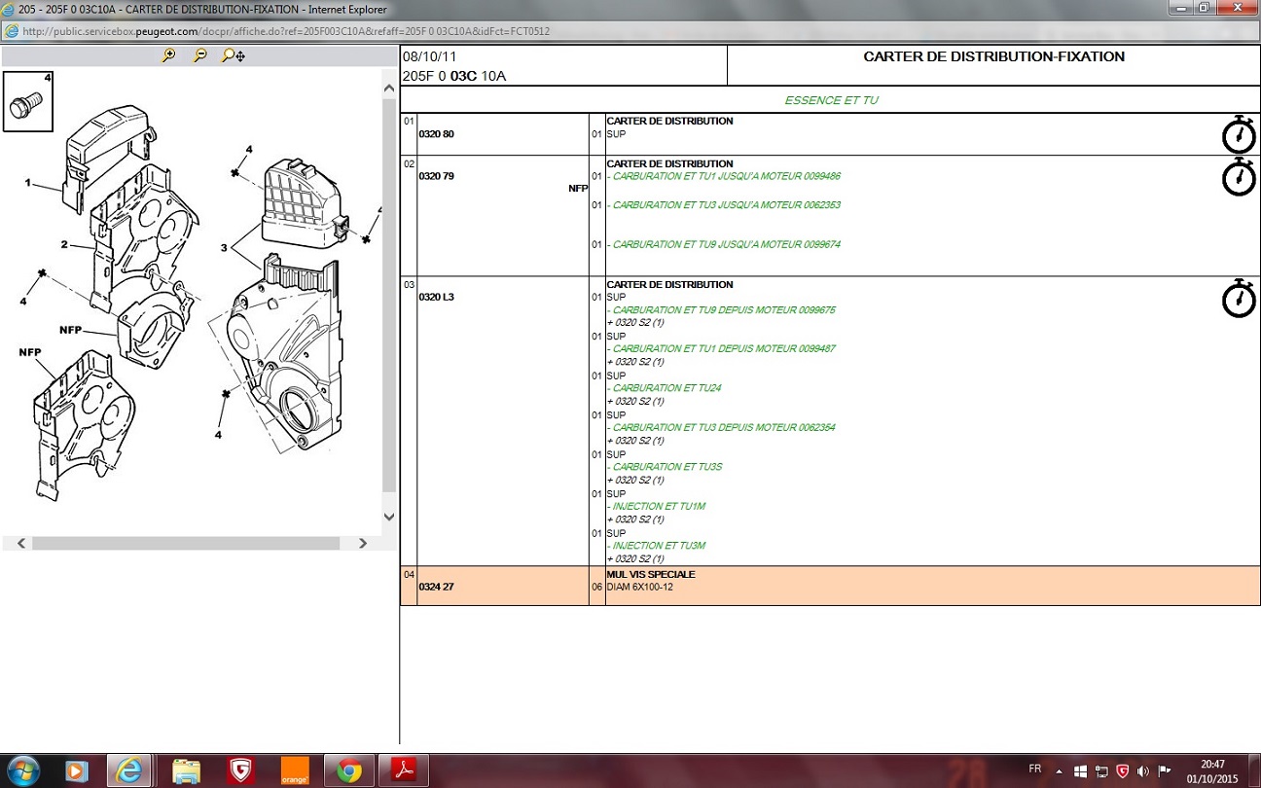The height and width of the screenshot is (788, 1261).
Task: Select callout number 1 in the diagram
Action: (28, 183)
